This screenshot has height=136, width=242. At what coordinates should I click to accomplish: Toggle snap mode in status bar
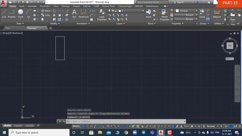tap(87, 126)
